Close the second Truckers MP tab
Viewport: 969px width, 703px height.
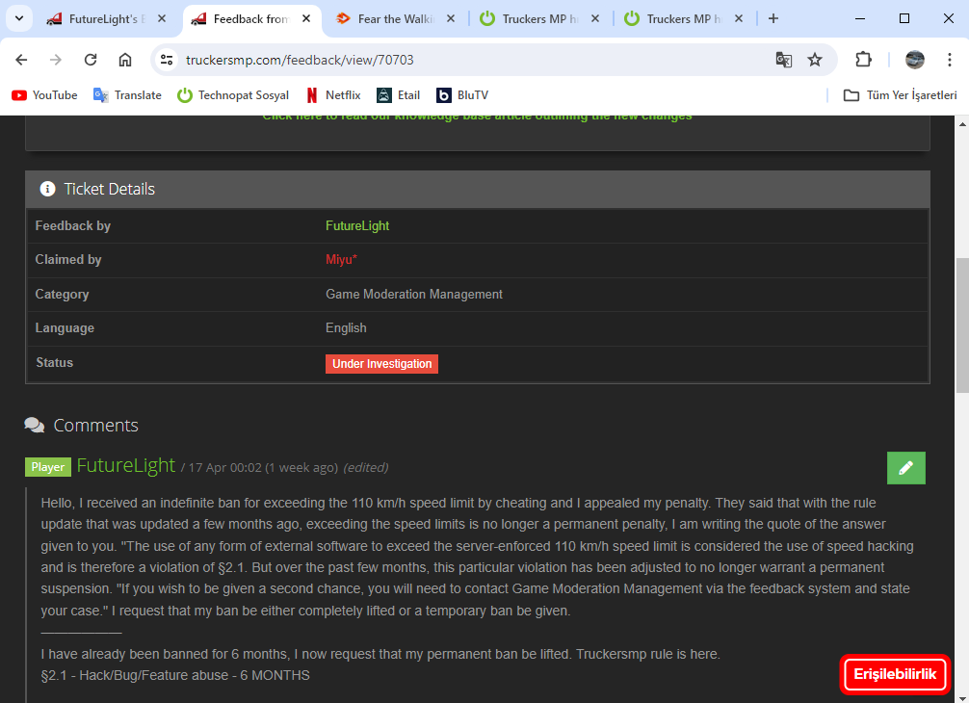739,18
